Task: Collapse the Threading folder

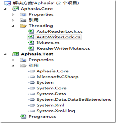Action: (x=13, y=26)
